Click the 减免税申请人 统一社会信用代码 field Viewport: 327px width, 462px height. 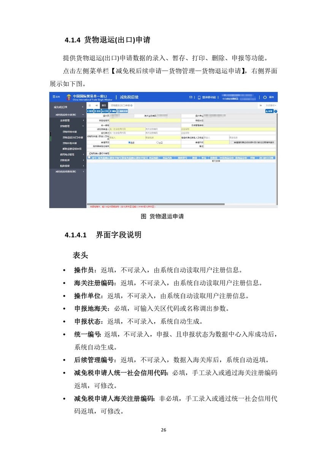(127, 129)
